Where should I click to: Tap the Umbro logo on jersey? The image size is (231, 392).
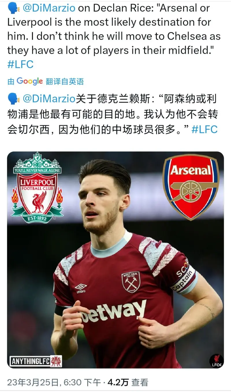pos(81,288)
